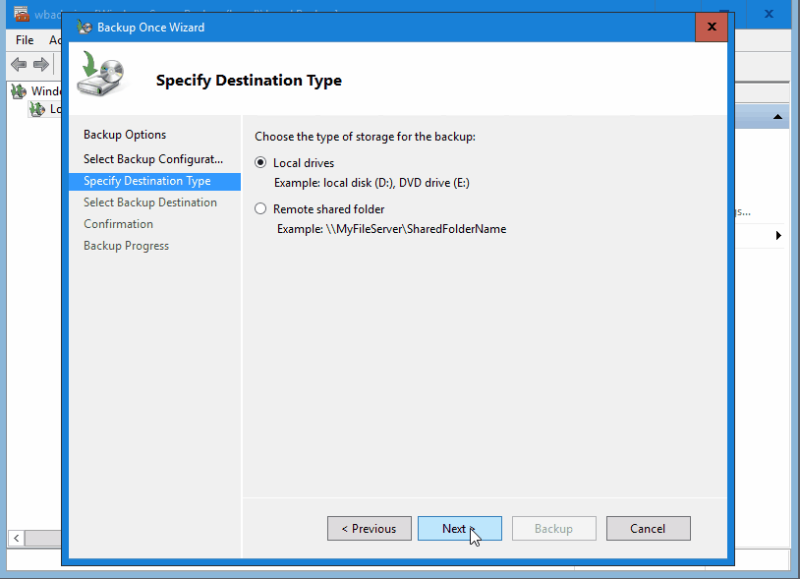The image size is (800, 579).
Task: Expand the actions submenu right arrow
Action: click(x=778, y=235)
